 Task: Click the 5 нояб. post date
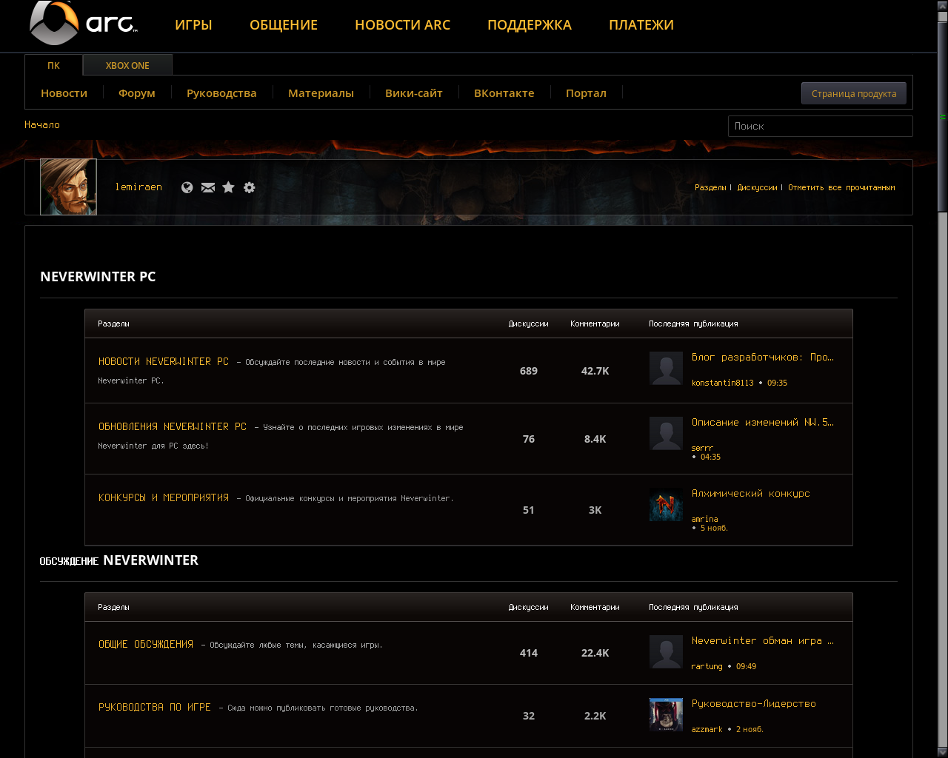point(714,529)
